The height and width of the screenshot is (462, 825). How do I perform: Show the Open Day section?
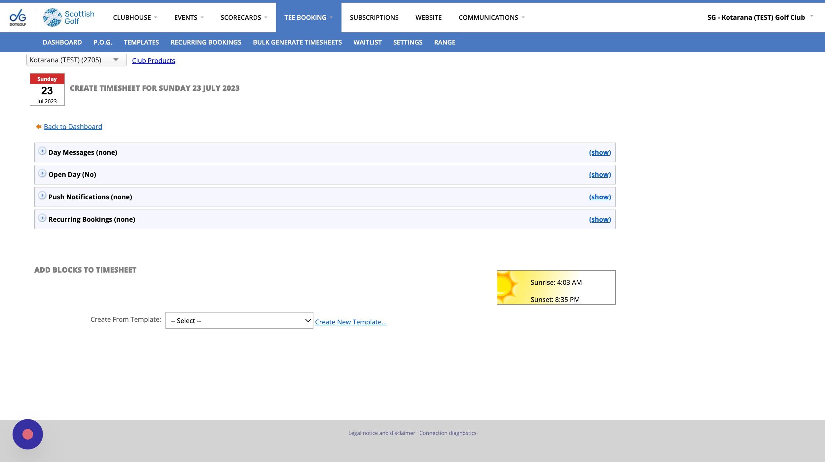coord(599,175)
